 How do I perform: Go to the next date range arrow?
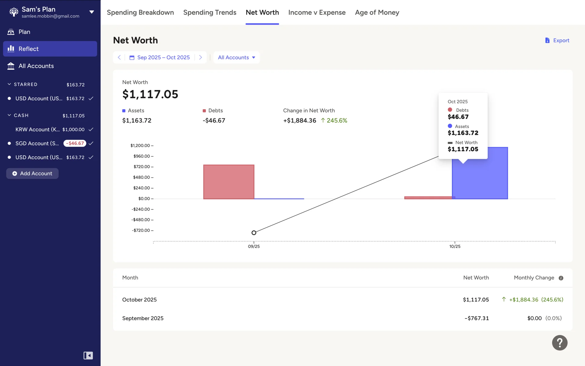[x=200, y=57]
